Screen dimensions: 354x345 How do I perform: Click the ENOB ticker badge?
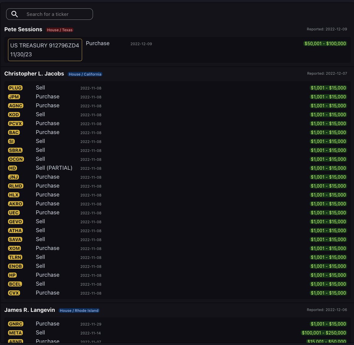(x=16, y=266)
